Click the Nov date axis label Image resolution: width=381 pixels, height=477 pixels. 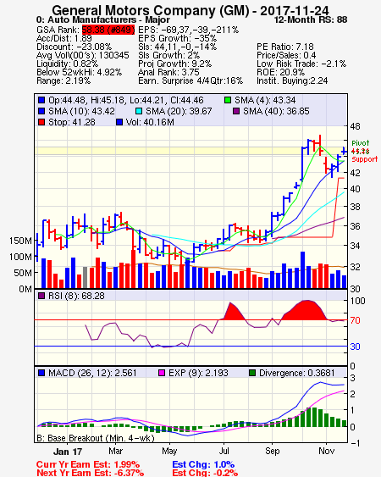(326, 451)
